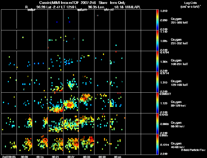Click the 'Oxygen 231-332 keV' row label

[x=179, y=42]
